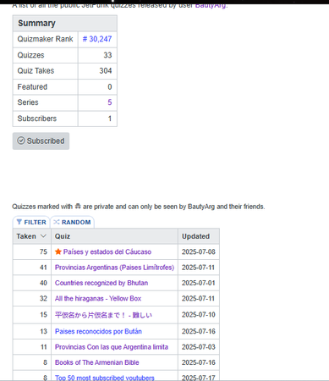Click the orange star beside Países y estados del Cáucaso

(x=58, y=251)
